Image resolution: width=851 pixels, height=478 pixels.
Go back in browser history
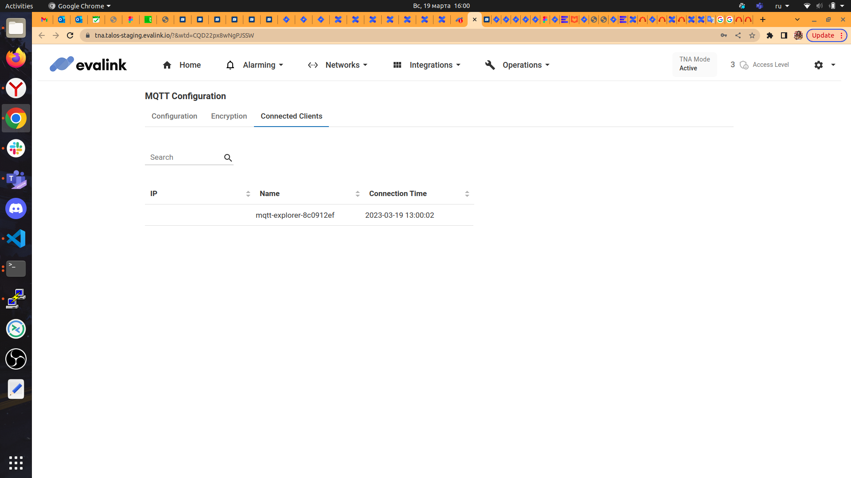(42, 35)
